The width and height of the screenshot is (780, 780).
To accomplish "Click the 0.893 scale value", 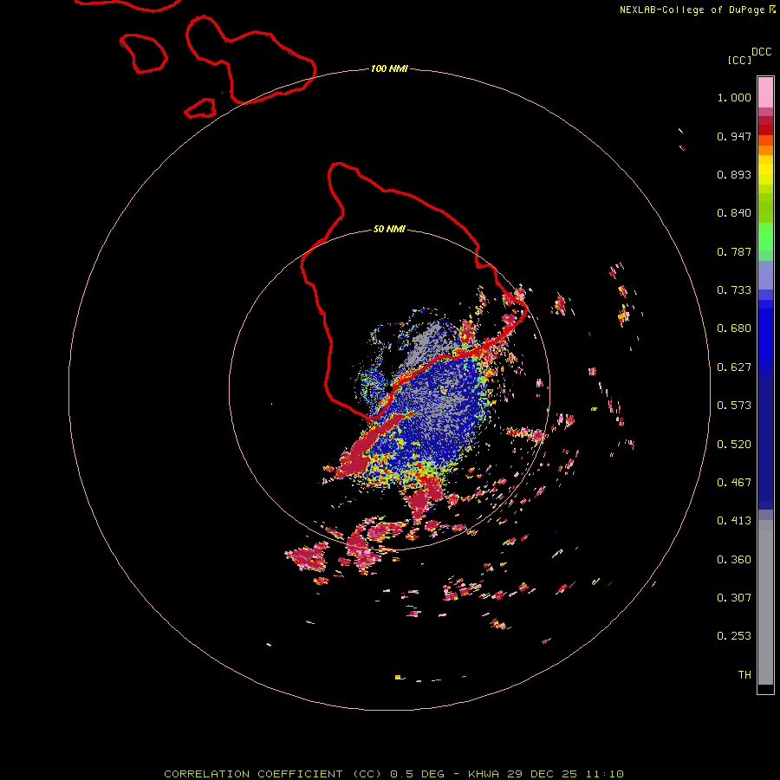I will pos(734,174).
